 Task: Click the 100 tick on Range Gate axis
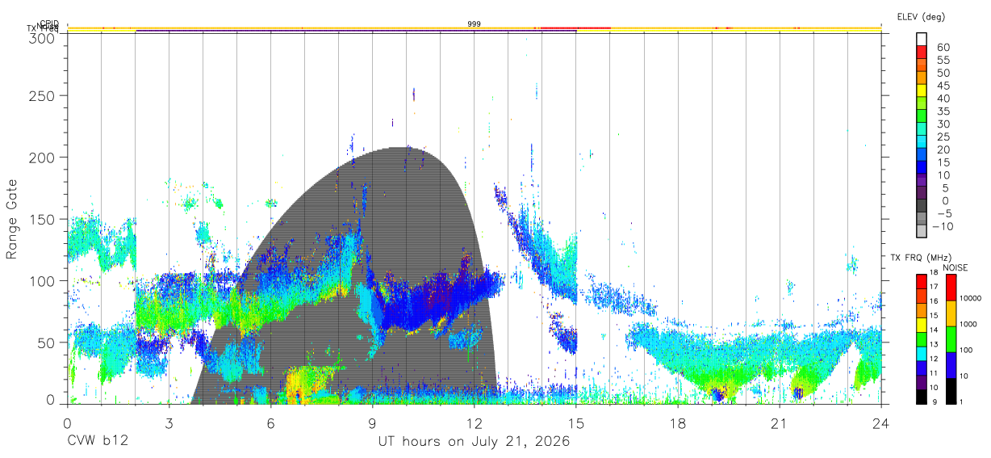point(40,280)
